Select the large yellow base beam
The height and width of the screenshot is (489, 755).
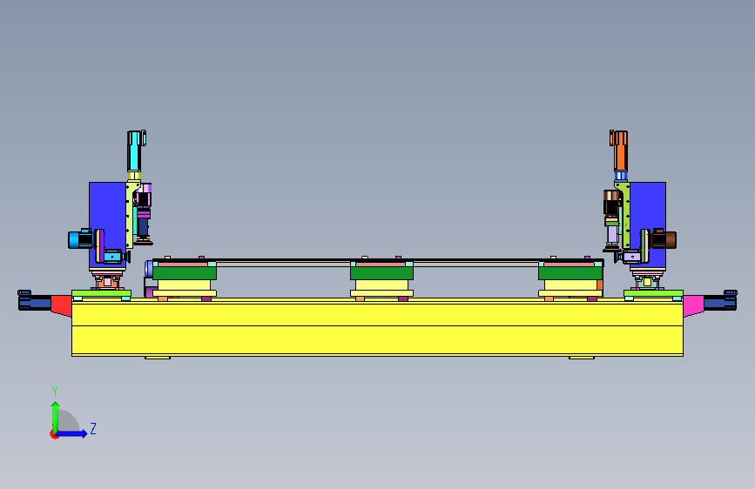(377, 327)
